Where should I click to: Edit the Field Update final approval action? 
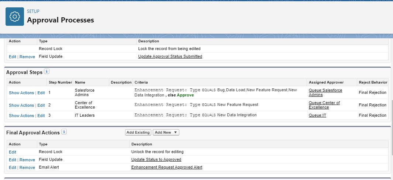coord(13,160)
